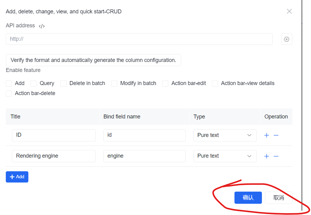Click Verify the format and generate columns
This screenshot has height=215, width=311.
93,60
